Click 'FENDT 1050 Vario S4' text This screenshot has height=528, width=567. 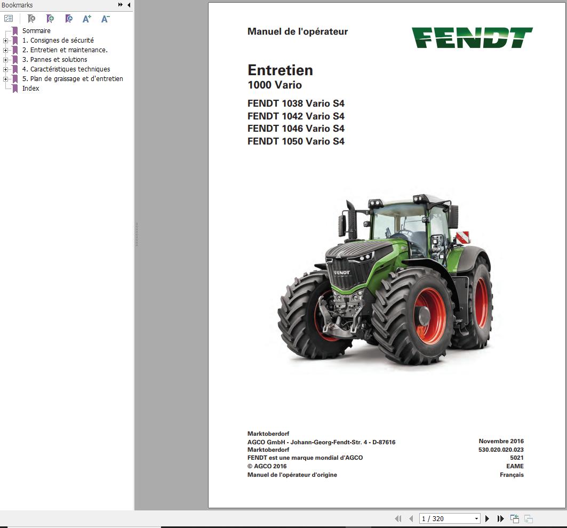point(296,141)
